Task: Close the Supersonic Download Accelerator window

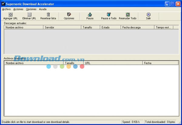Action: point(178,4)
